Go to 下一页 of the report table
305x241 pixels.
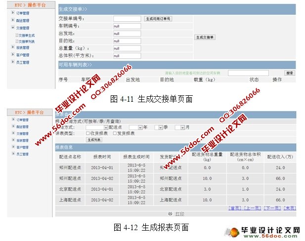tap(272, 208)
